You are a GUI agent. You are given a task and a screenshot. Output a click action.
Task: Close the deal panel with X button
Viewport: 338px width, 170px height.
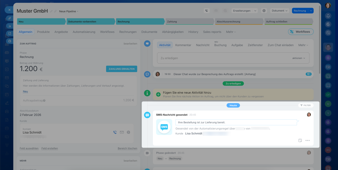coord(9,10)
